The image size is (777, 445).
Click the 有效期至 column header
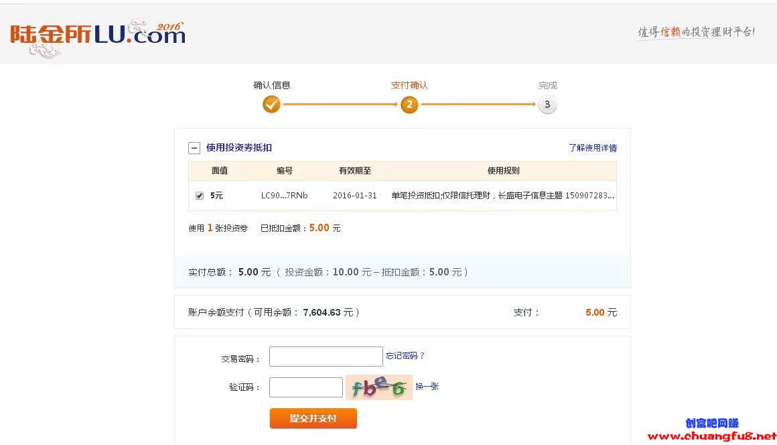pyautogui.click(x=355, y=171)
